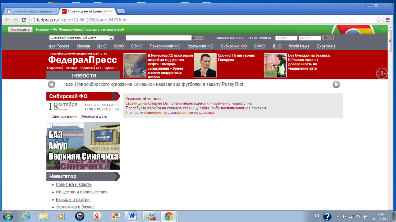Expand the Сибирский Федеральный Округ dropdown

point(82,38)
